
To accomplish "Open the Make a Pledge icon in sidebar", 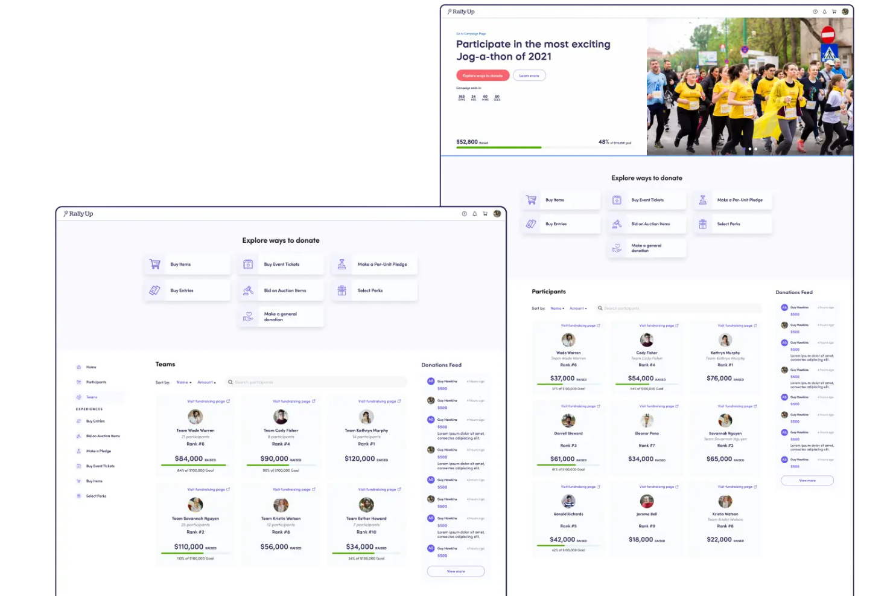I will (x=79, y=450).
